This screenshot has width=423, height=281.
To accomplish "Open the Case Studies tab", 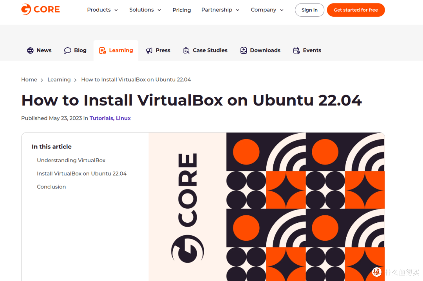I will [x=205, y=50].
